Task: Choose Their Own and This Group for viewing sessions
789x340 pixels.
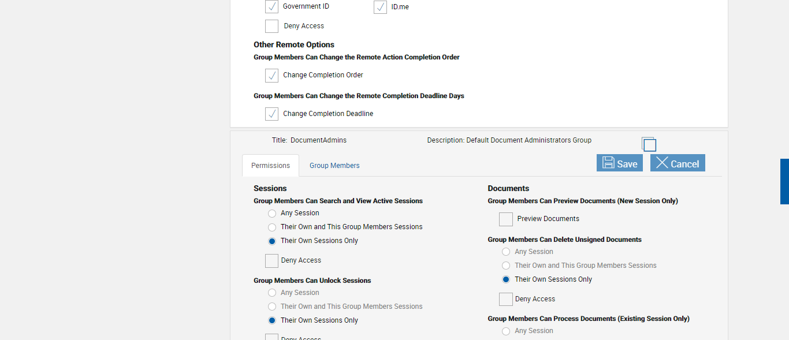Action: 272,227
